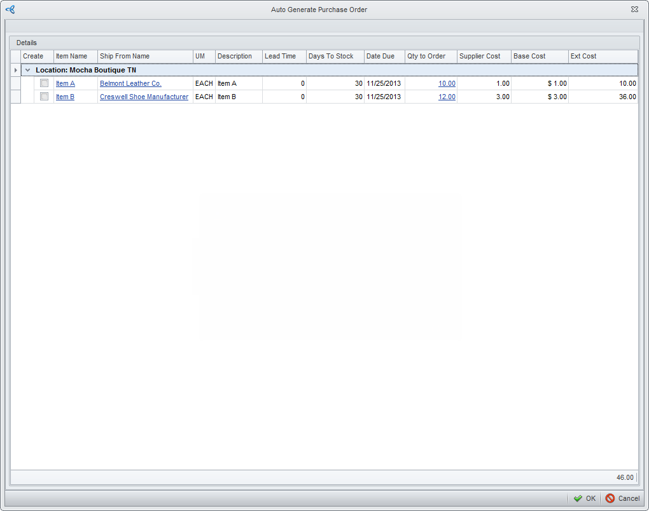Open Belmont Leather Co. supplier link

[x=130, y=84]
